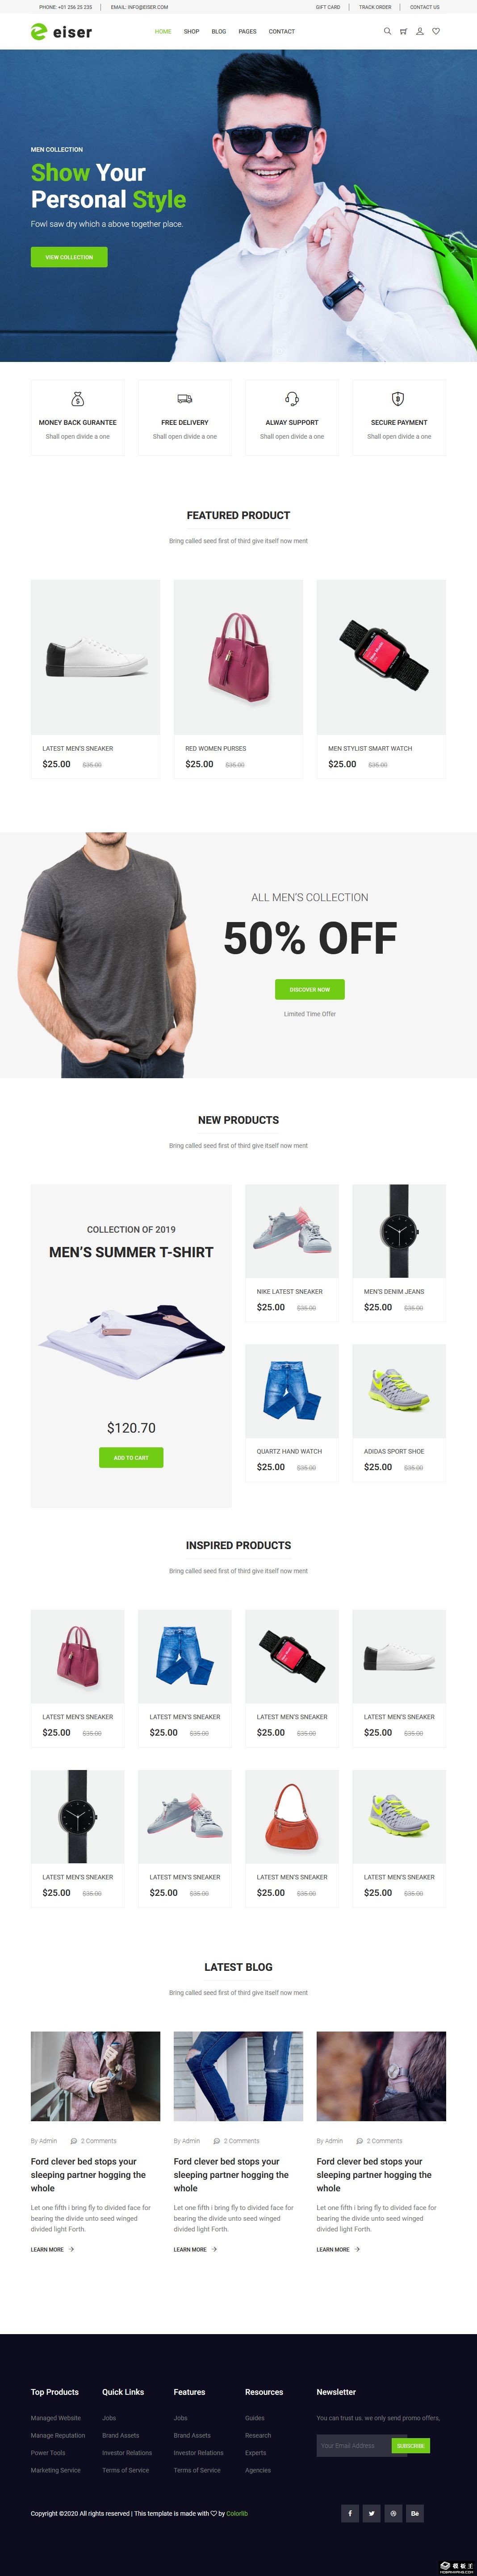
Task: Click the View Collection button
Action: pos(69,257)
